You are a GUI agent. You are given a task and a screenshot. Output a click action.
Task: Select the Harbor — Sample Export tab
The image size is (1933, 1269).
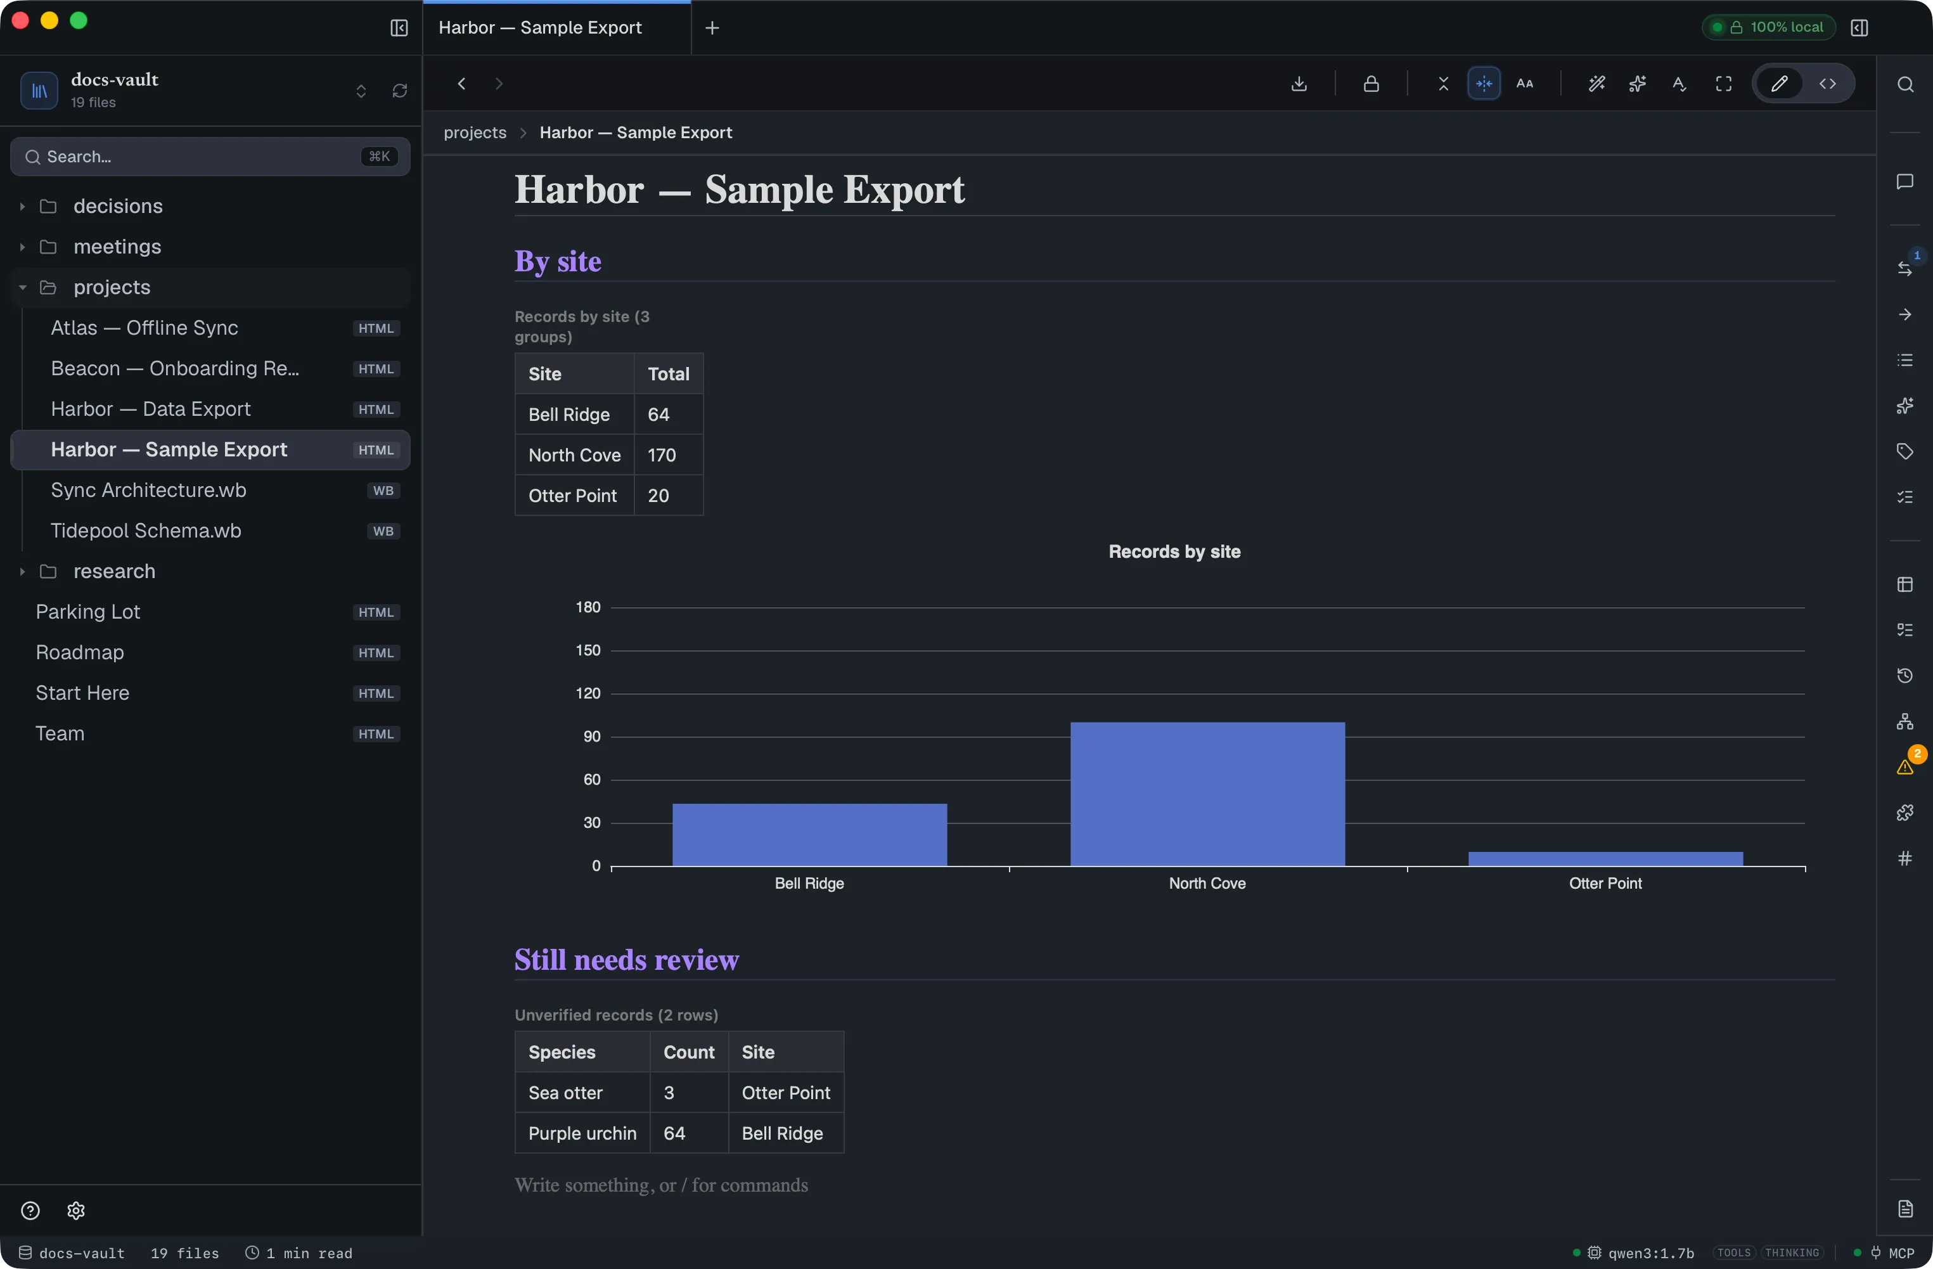coord(556,28)
